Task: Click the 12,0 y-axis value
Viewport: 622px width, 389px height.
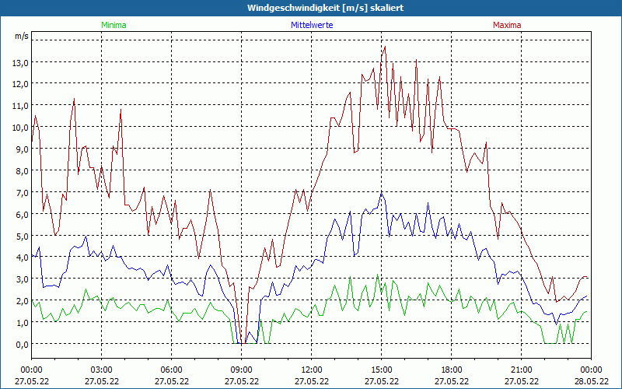Action: point(22,84)
